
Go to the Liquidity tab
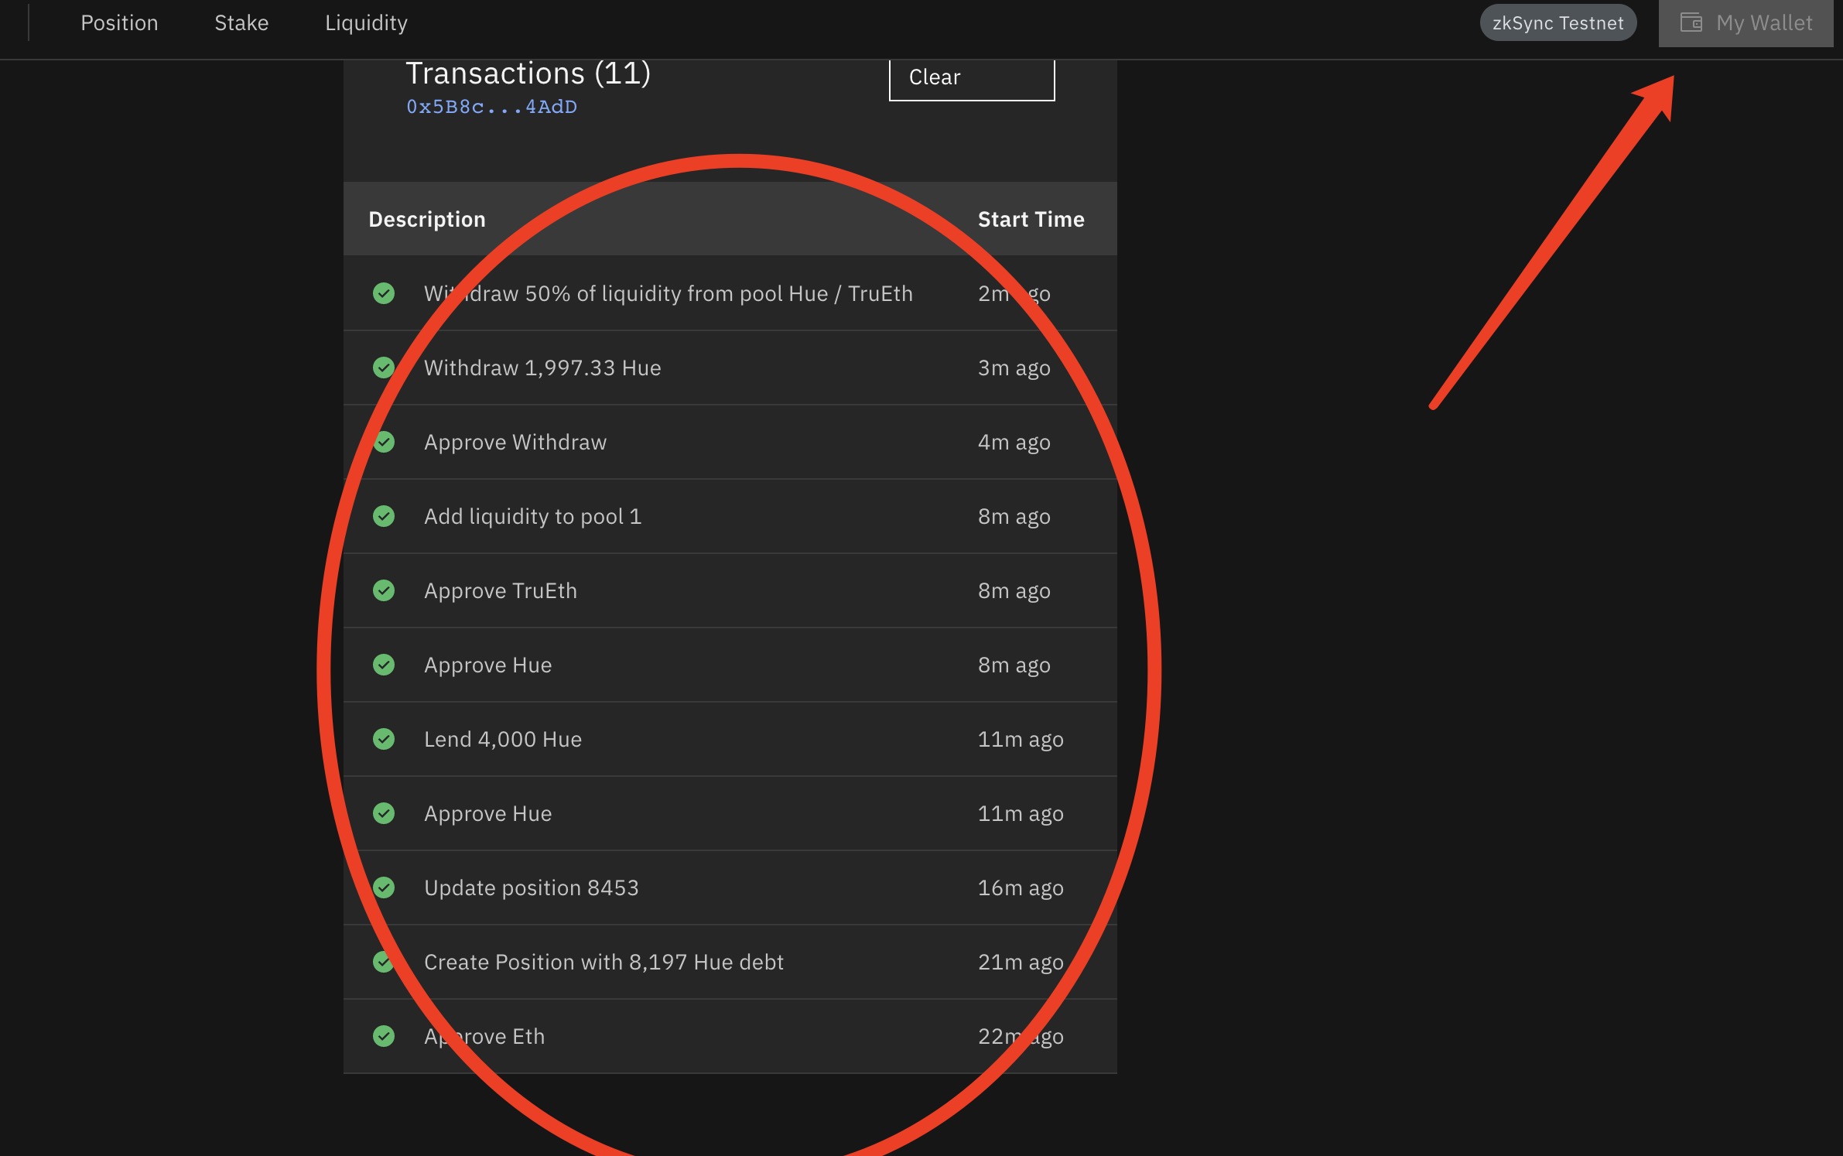tap(366, 23)
